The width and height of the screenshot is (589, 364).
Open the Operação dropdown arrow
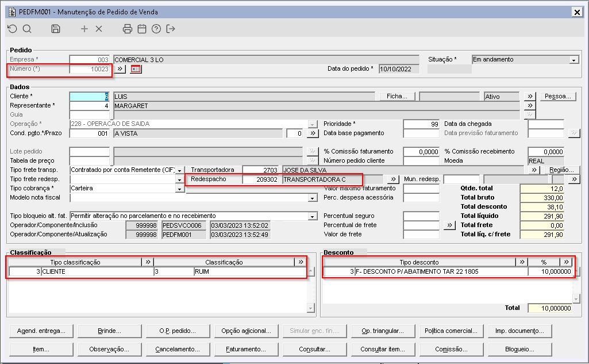coord(313,124)
